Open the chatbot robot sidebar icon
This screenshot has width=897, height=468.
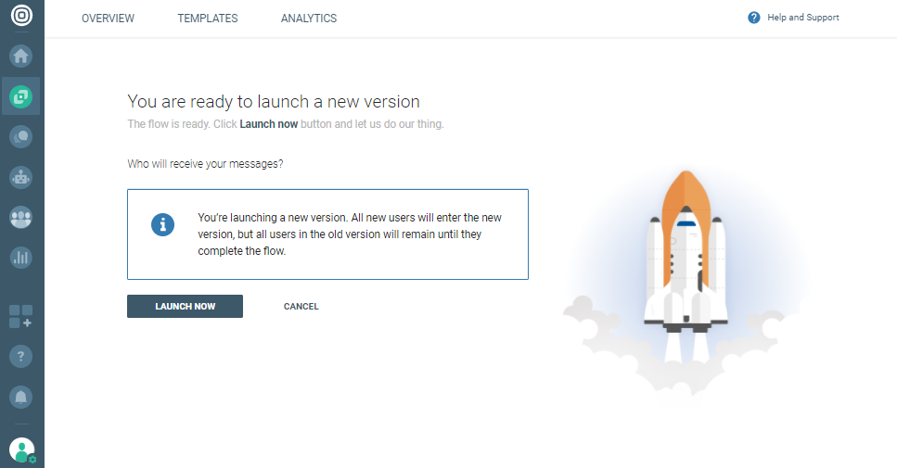[21, 178]
